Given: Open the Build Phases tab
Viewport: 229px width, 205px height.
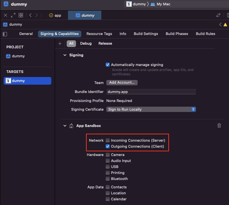Looking at the screenshot, I should [x=177, y=34].
